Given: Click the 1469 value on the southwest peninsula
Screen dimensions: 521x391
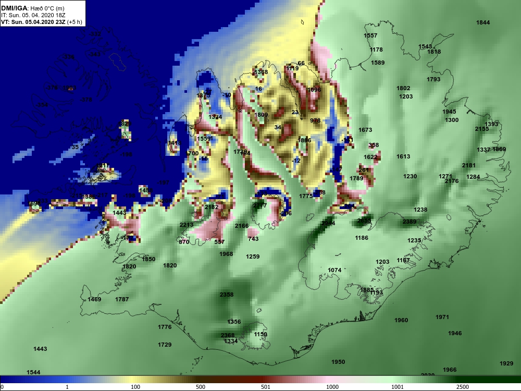Looking at the screenshot, I should point(94,299).
